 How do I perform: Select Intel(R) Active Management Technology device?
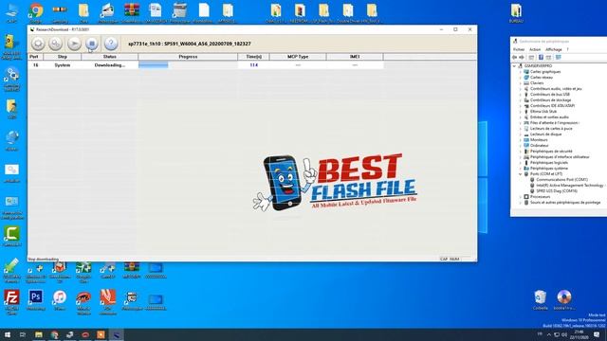[x=570, y=186]
